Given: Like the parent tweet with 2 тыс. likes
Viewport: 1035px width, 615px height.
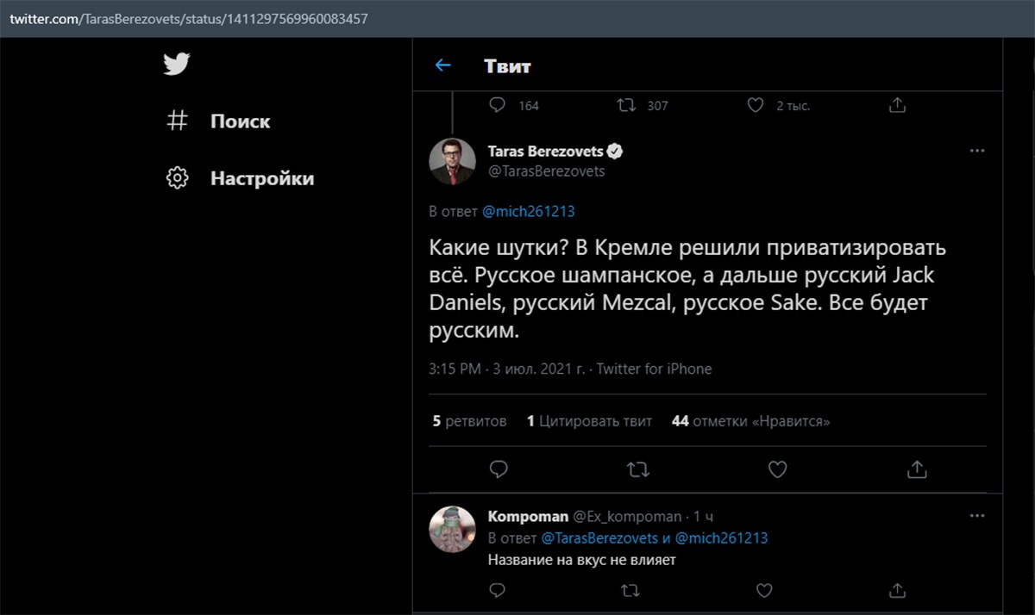Looking at the screenshot, I should pos(756,105).
